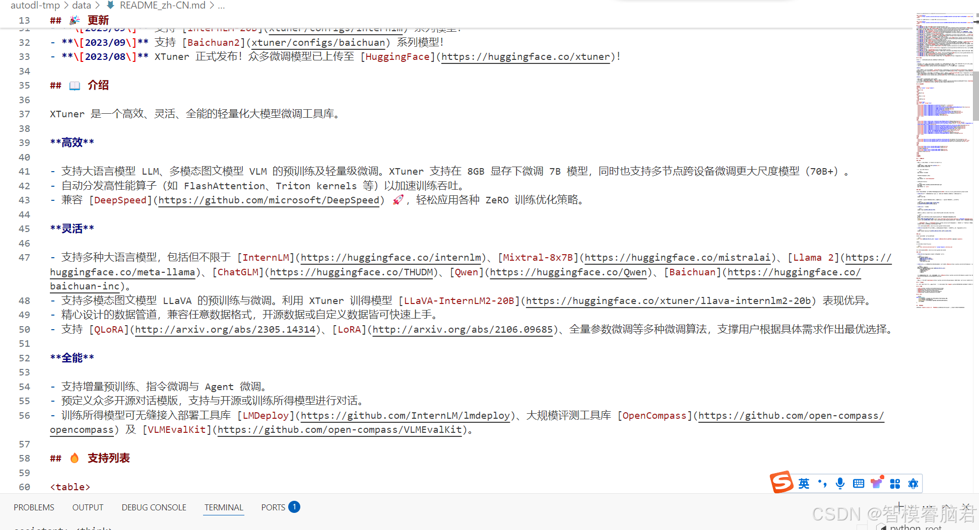Image resolution: width=979 pixels, height=530 pixels.
Task: Open the Sogou skin center icon
Action: point(877,483)
